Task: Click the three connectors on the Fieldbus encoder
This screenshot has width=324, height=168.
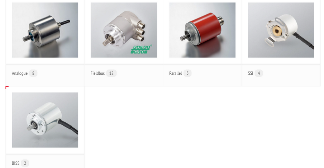Action: pos(141,31)
